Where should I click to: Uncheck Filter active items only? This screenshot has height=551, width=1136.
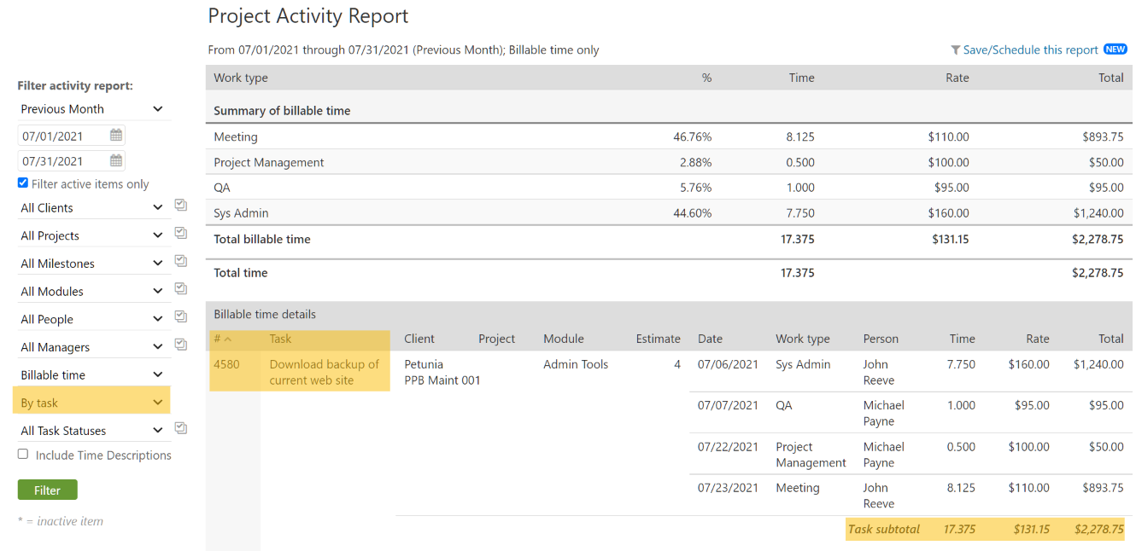point(22,183)
